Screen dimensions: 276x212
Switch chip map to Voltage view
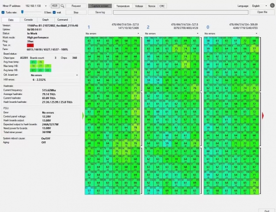139,6
